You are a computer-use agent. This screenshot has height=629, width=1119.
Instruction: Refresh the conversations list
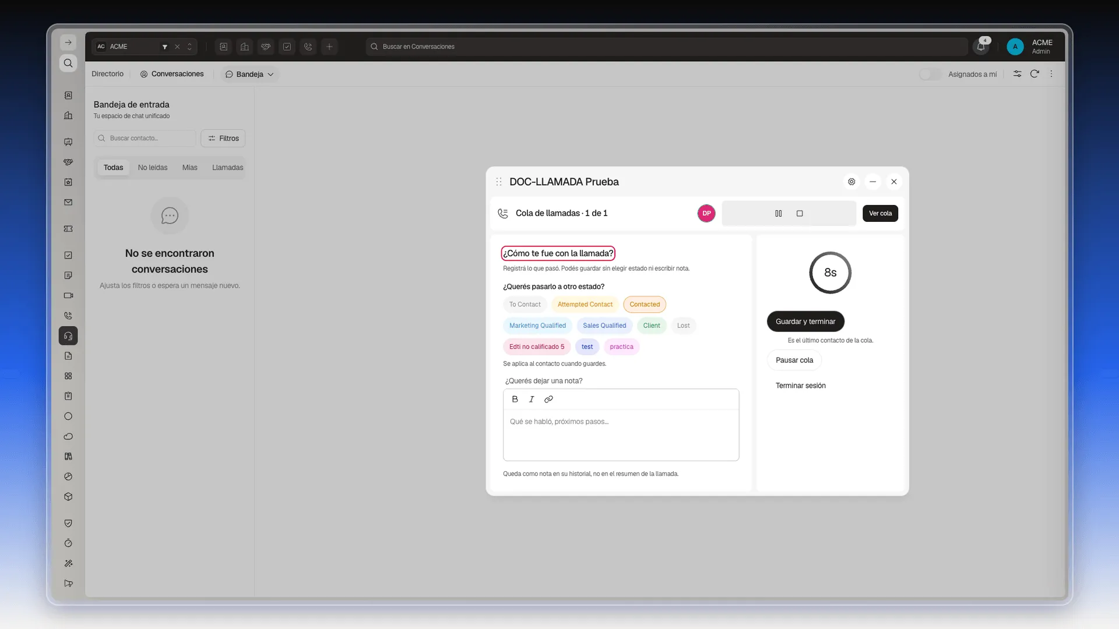[1034, 74]
